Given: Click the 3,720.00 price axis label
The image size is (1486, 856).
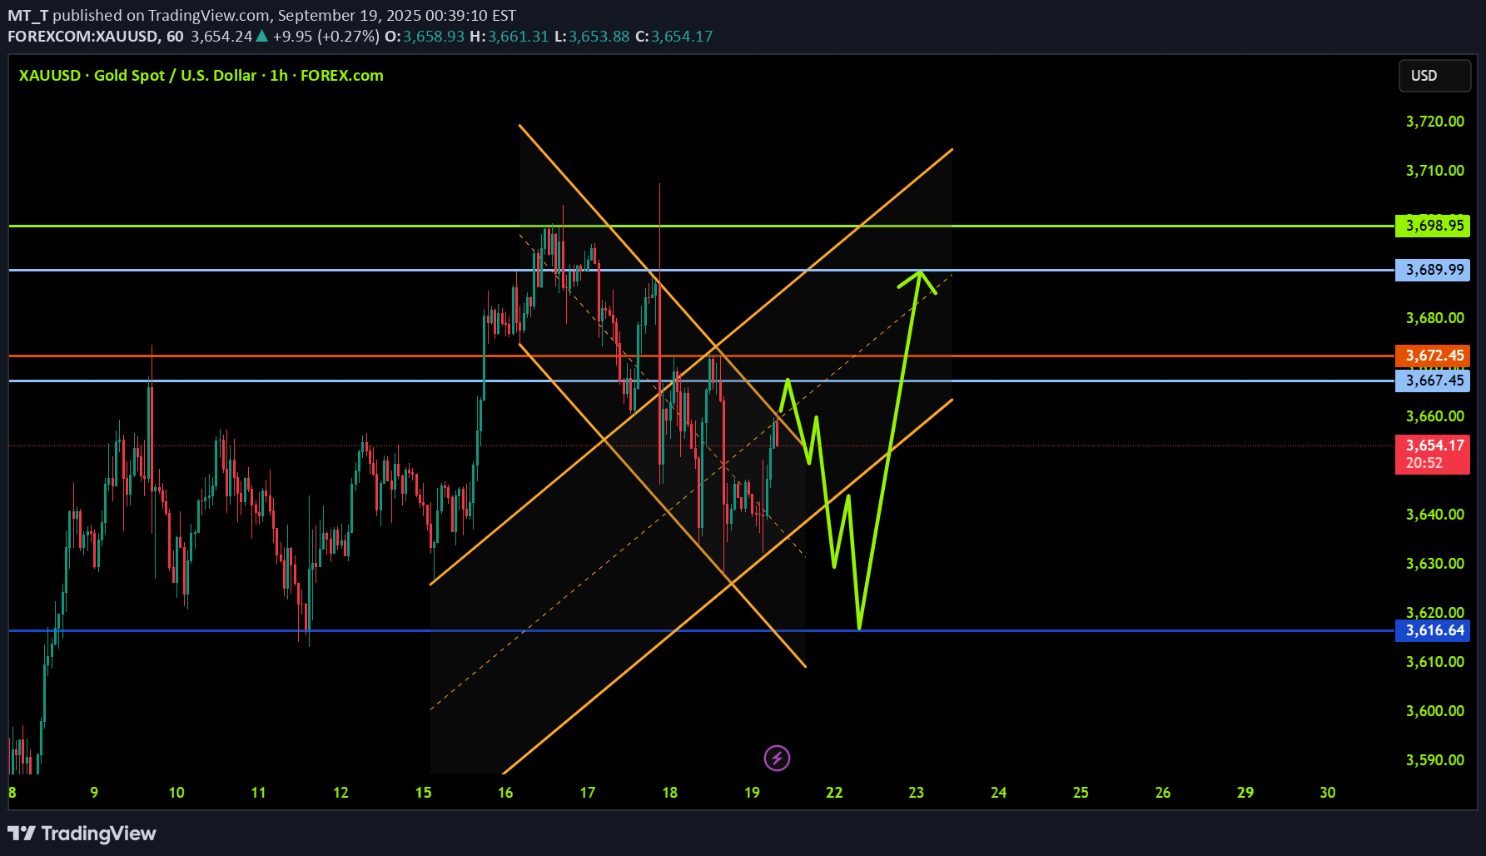Looking at the screenshot, I should 1435,122.
